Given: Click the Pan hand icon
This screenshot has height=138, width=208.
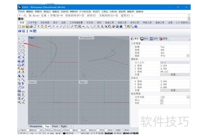Looking at the screenshot, I should [x=53, y=27].
